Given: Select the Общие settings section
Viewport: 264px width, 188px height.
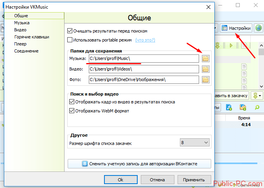Looking at the screenshot, I should coord(34,16).
